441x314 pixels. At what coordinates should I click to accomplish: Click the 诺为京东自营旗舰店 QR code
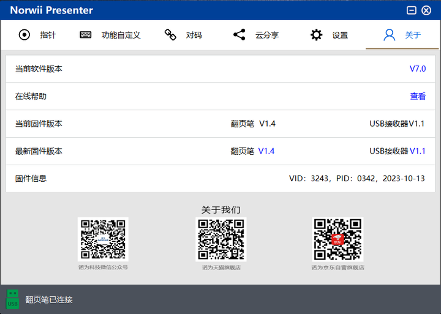point(337,239)
